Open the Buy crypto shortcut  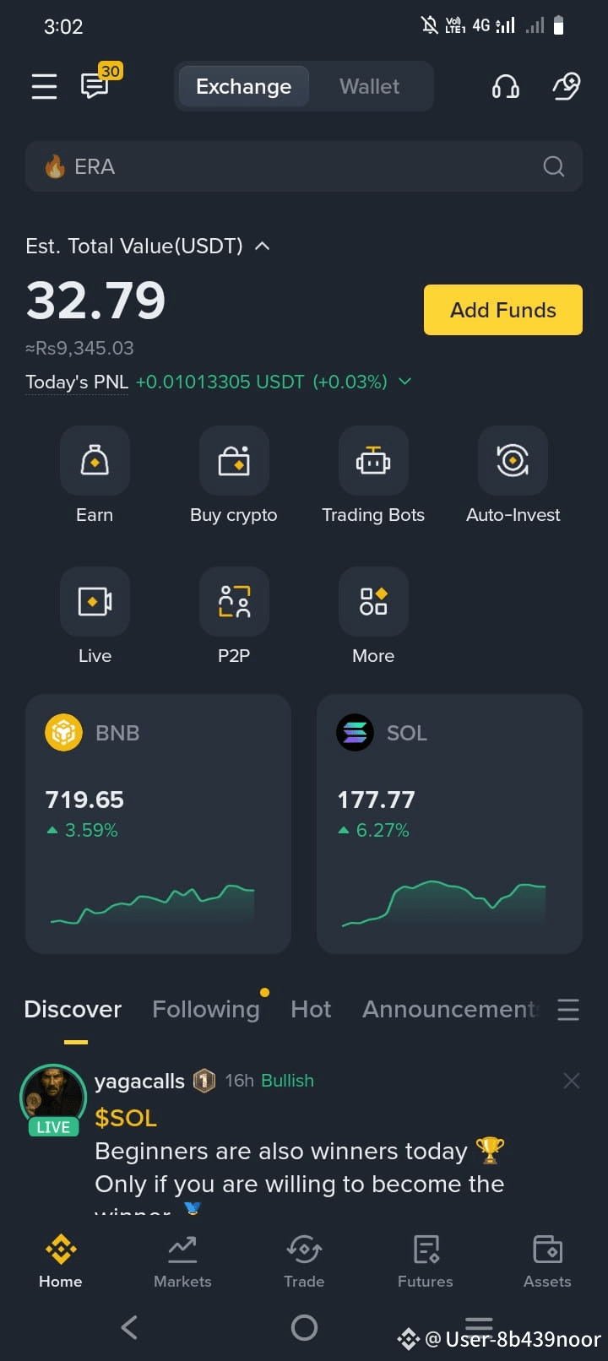234,461
